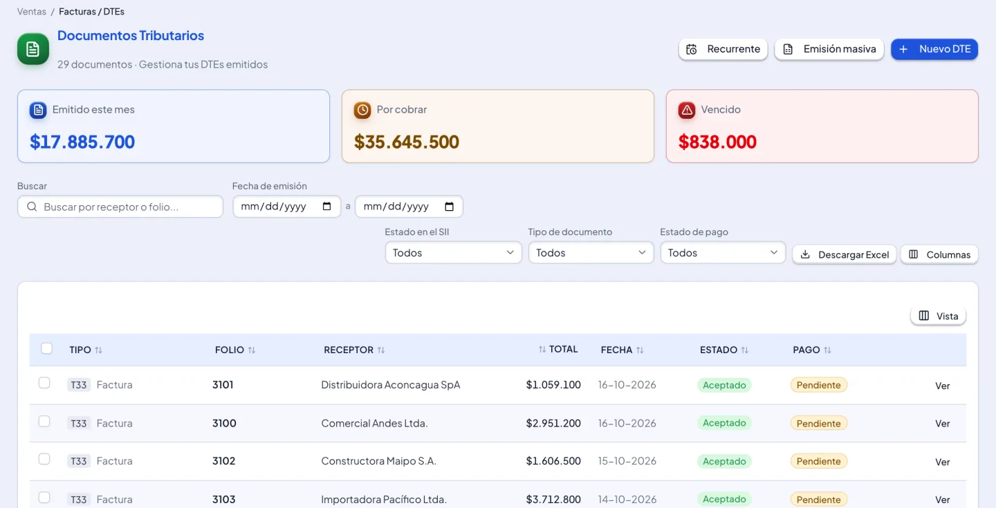Sort table by FOLIO column arrows
996x508 pixels.
tap(252, 350)
